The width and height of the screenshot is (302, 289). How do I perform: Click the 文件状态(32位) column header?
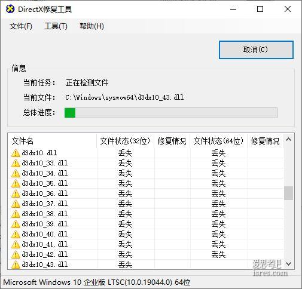click(125, 141)
